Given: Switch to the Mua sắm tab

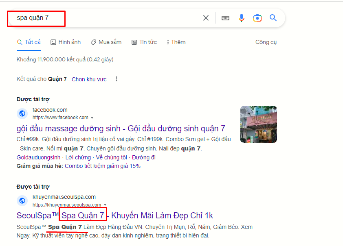Looking at the screenshot, I should point(106,42).
